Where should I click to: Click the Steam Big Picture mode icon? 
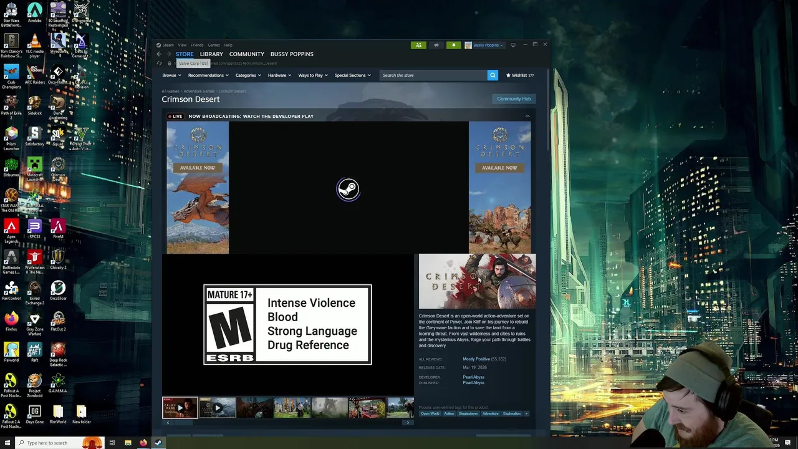pyautogui.click(x=513, y=45)
